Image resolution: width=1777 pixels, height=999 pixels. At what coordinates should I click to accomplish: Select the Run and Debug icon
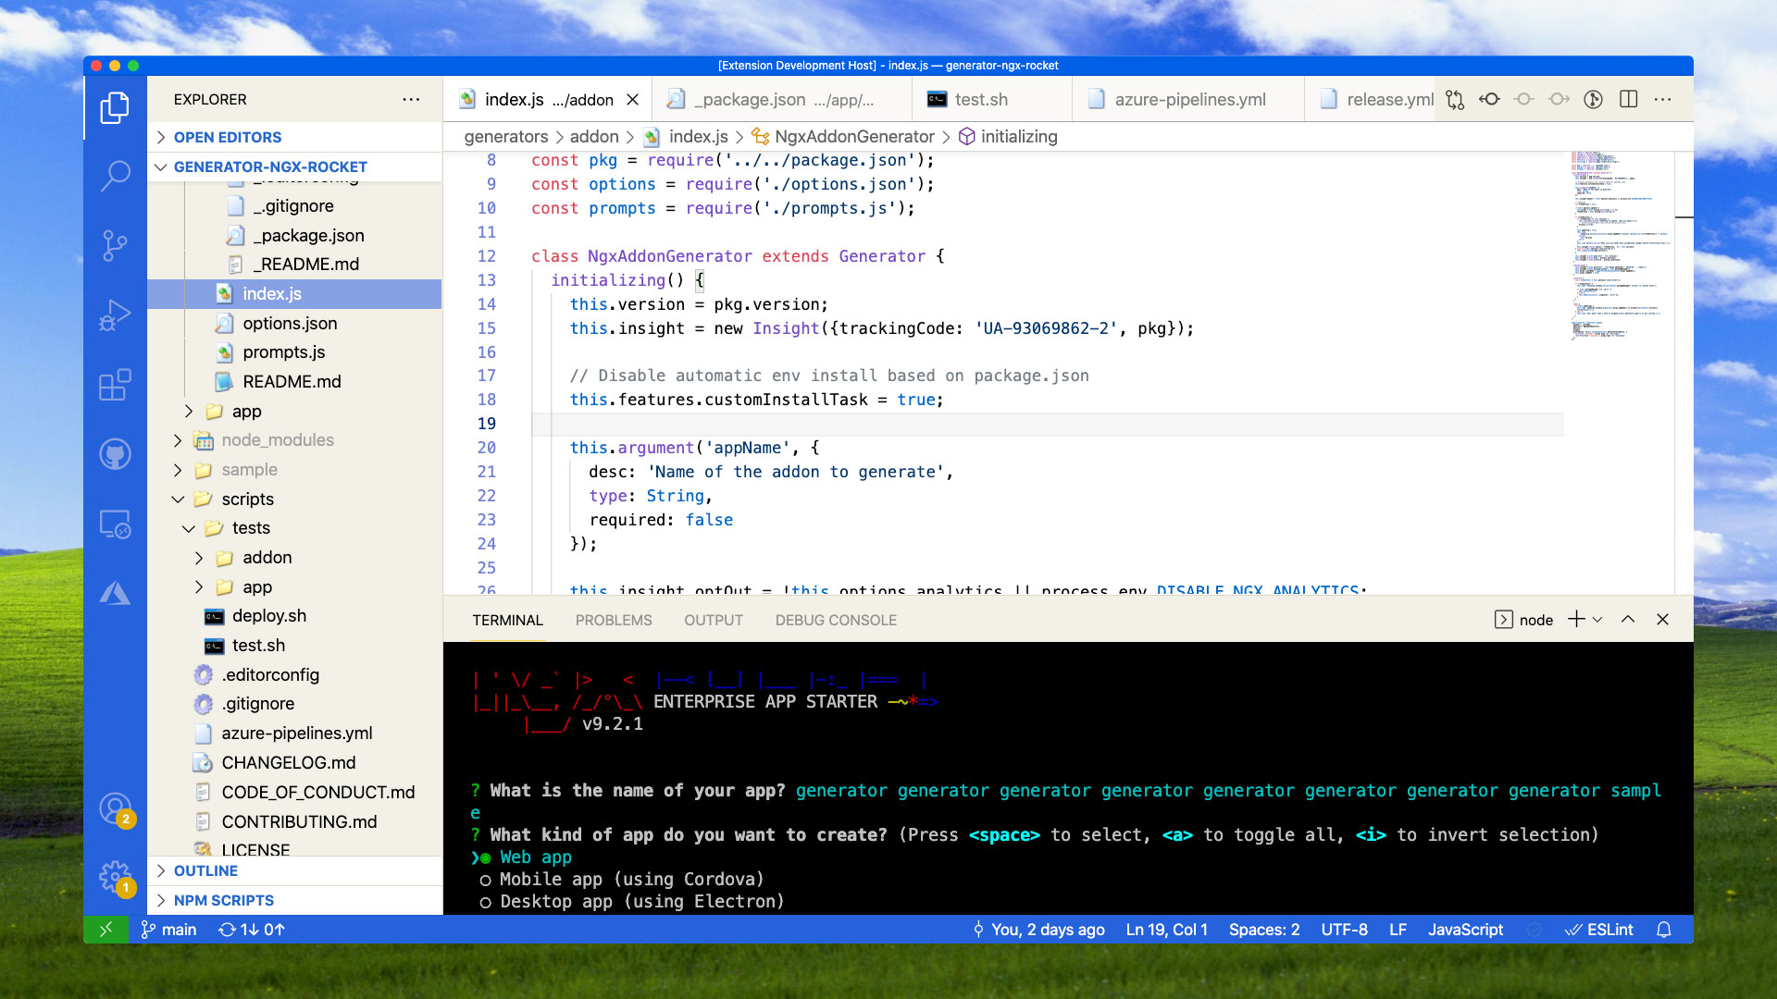[116, 314]
